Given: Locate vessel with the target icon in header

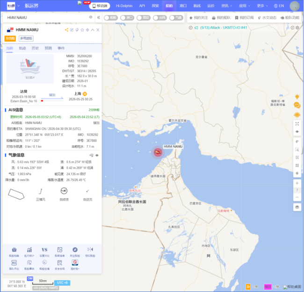Looking at the screenshot, I should (87, 30).
